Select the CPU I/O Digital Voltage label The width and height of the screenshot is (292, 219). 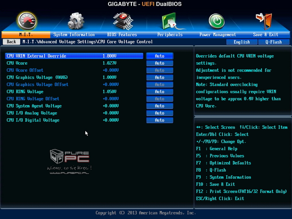(x=33, y=120)
